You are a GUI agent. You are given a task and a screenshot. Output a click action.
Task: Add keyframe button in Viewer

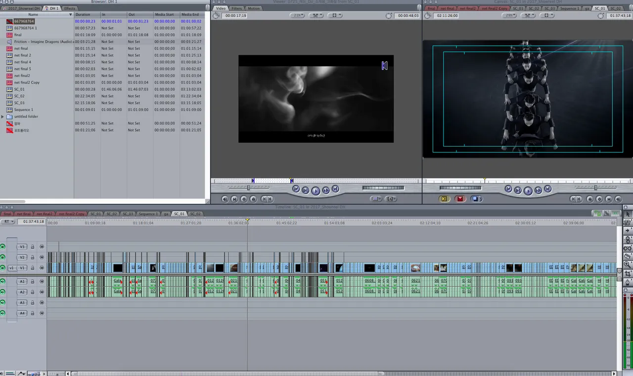244,199
